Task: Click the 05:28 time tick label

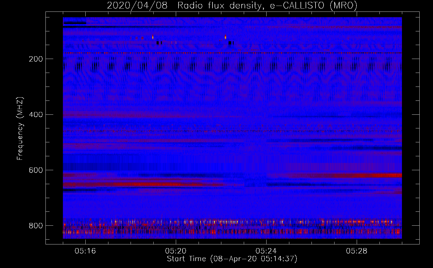Action: [x=357, y=251]
